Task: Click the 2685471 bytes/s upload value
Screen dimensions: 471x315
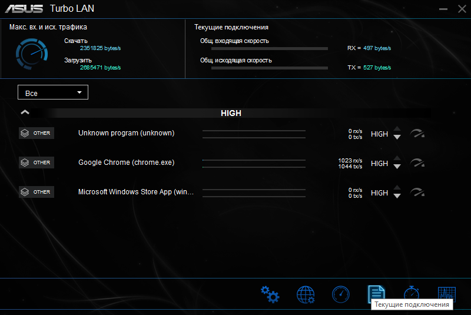Action: pos(100,68)
